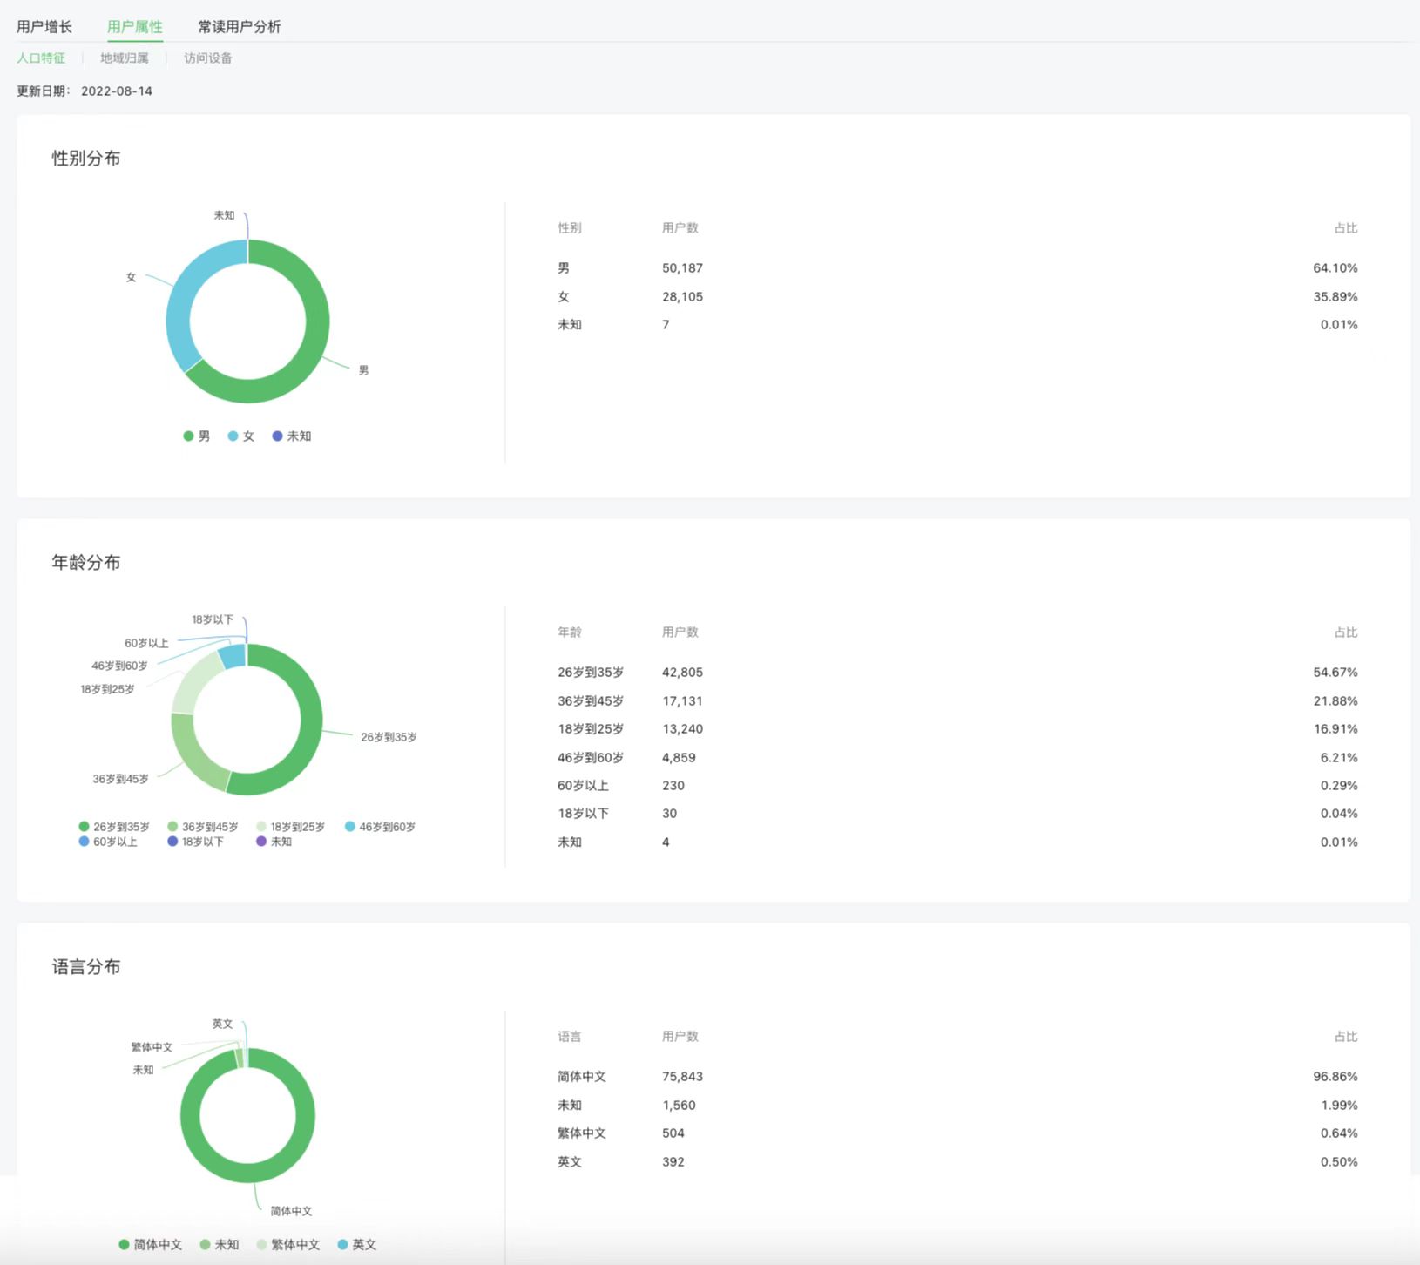Open the 常读用户分析 tab
This screenshot has height=1265, width=1420.
coord(239,27)
